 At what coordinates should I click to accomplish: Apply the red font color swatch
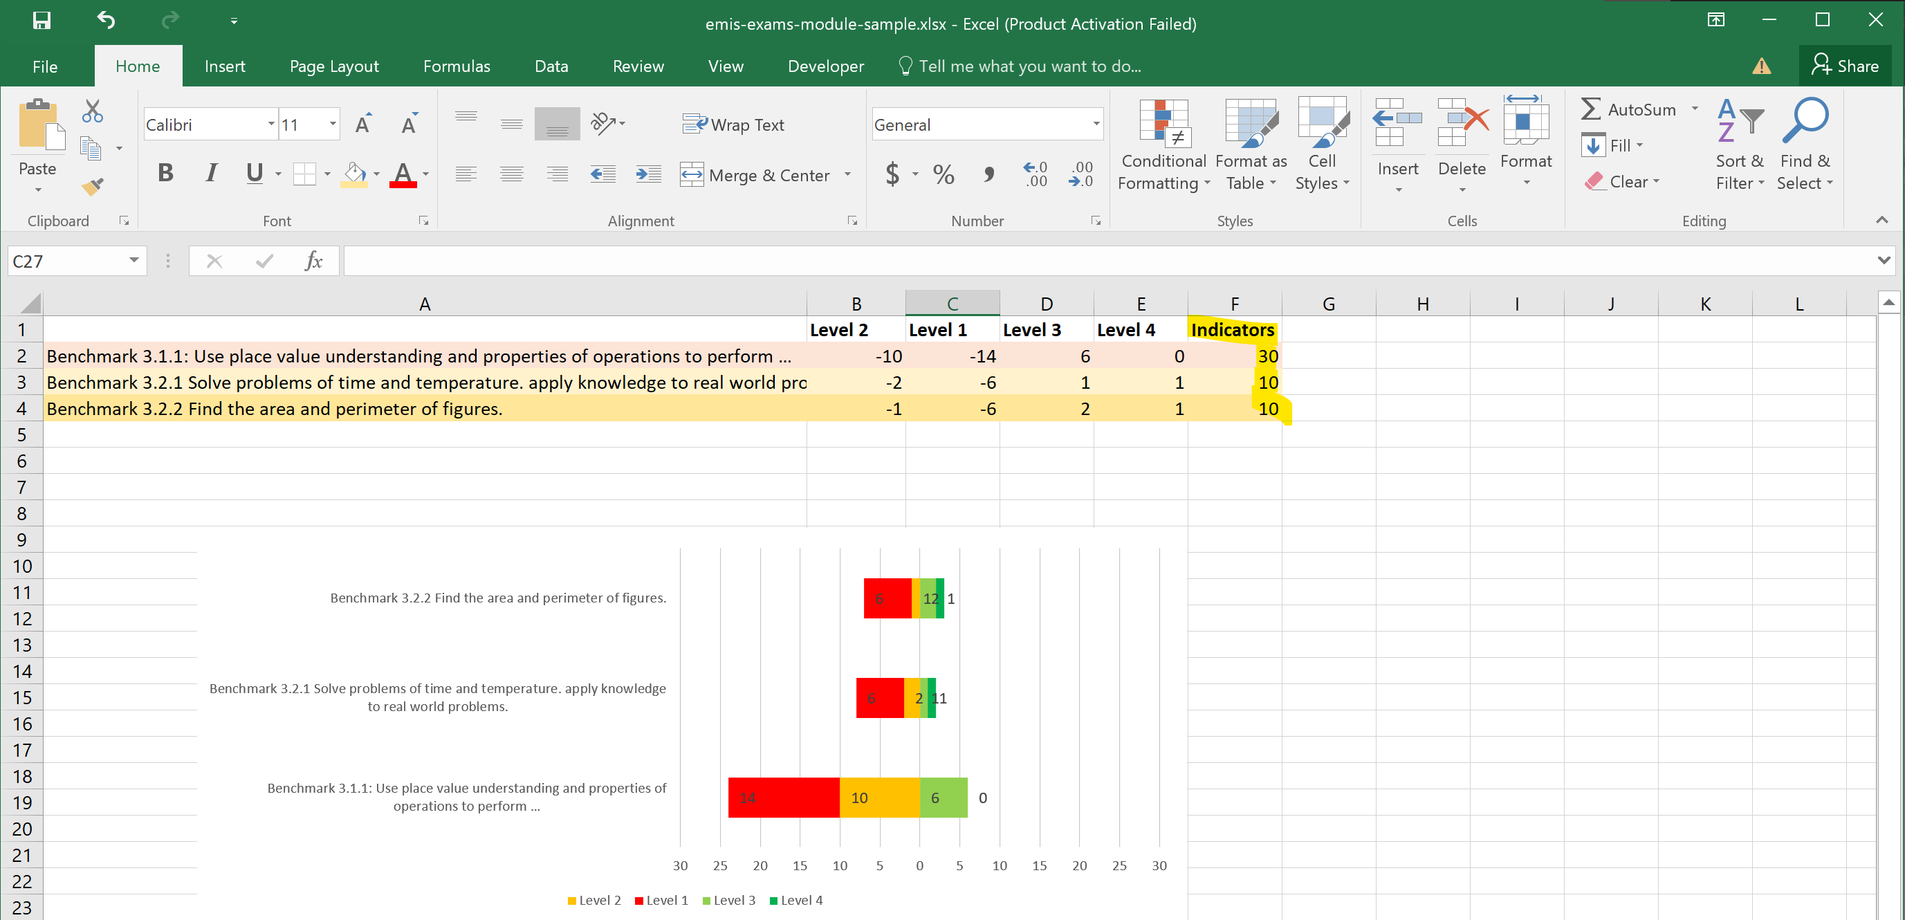tap(403, 174)
